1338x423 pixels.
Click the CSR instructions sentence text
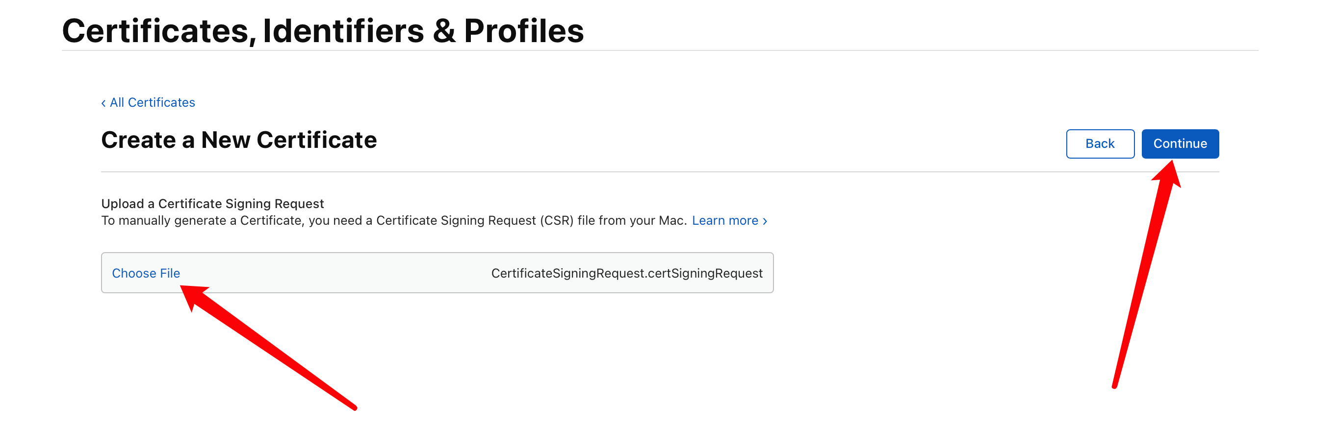click(x=394, y=220)
